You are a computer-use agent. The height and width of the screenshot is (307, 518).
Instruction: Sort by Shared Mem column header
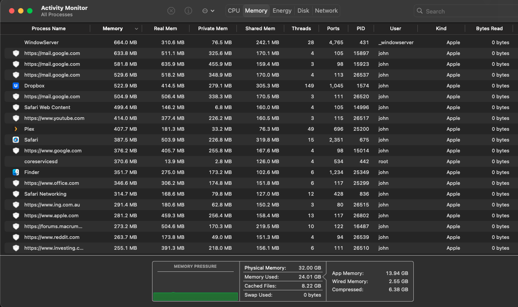pyautogui.click(x=260, y=28)
